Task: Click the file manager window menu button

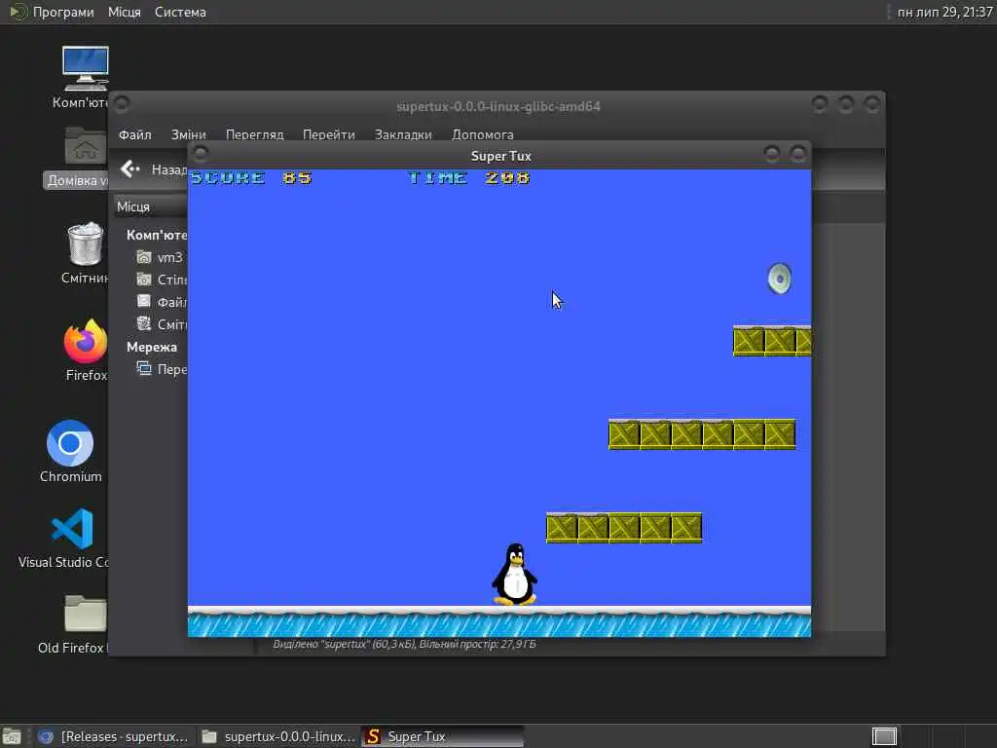Action: click(122, 103)
